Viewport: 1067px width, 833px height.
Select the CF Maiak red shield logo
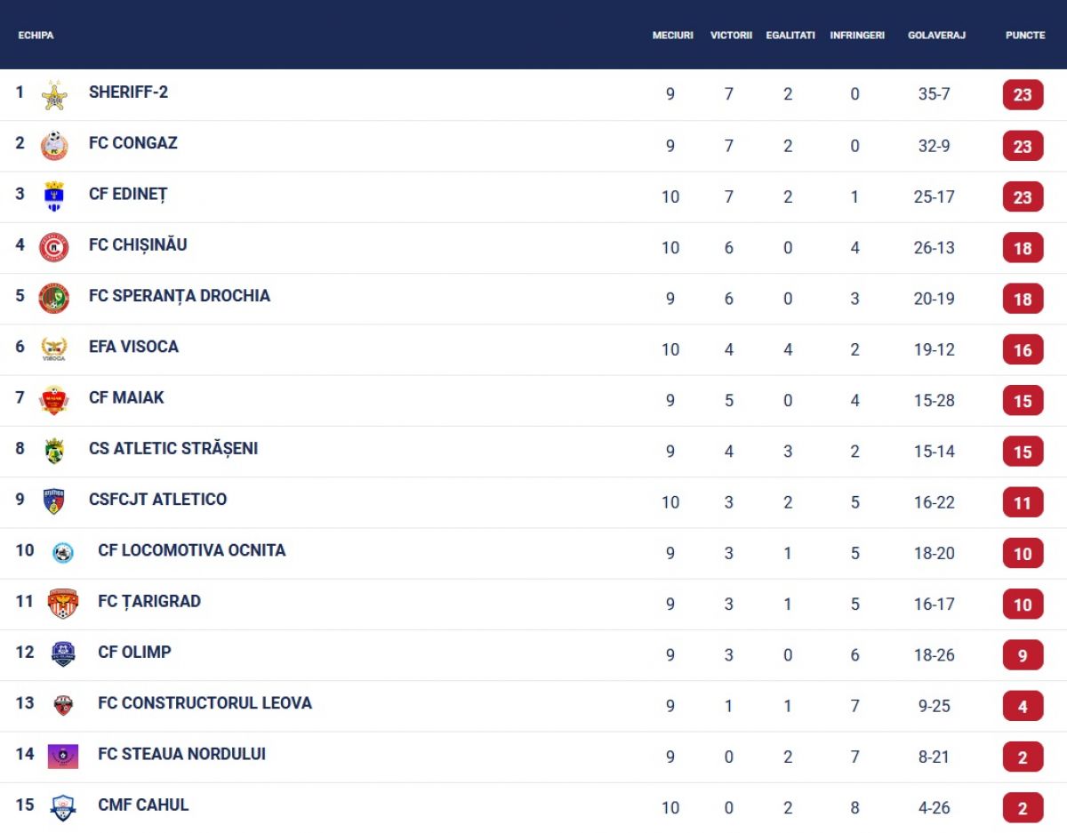coord(54,400)
